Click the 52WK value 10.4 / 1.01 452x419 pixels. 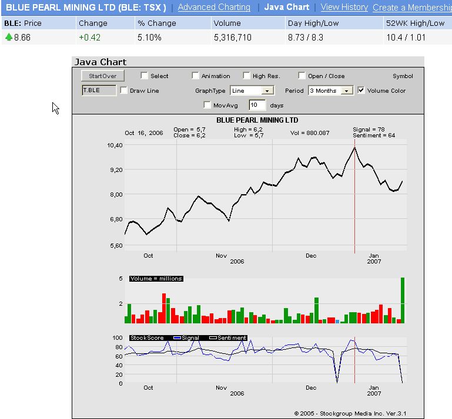pos(406,38)
